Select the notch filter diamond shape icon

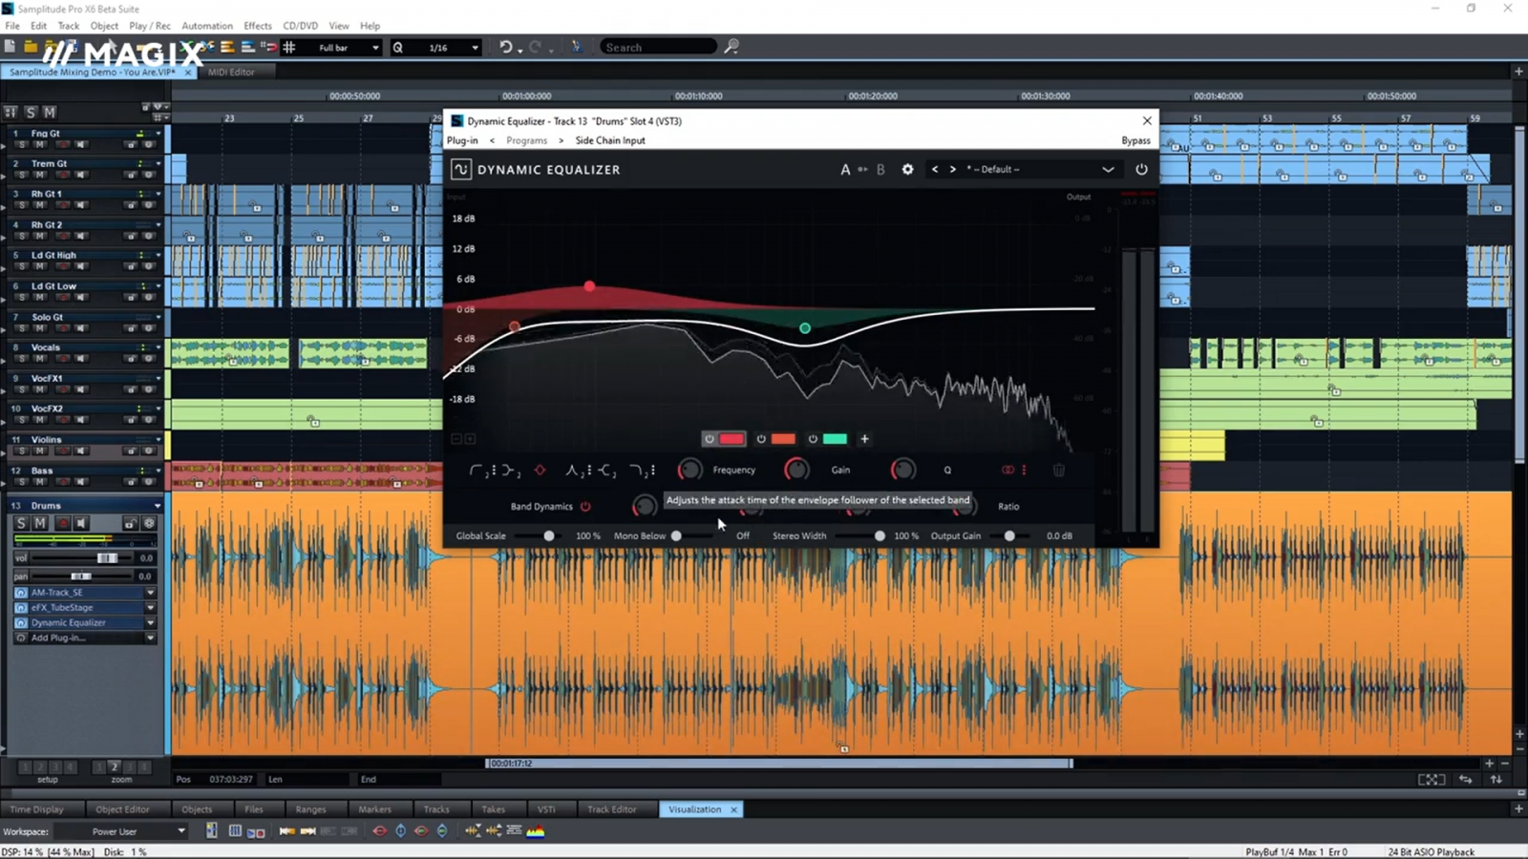540,470
